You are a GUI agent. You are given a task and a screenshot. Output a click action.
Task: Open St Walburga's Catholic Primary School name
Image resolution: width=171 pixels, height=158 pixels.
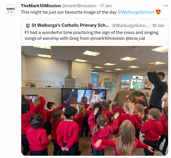click(70, 25)
